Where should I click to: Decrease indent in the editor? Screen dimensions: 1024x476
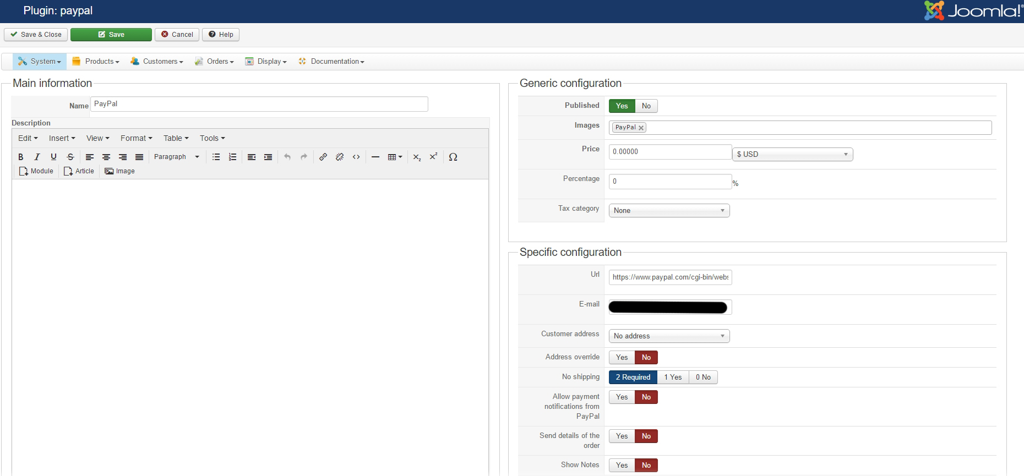tap(252, 157)
